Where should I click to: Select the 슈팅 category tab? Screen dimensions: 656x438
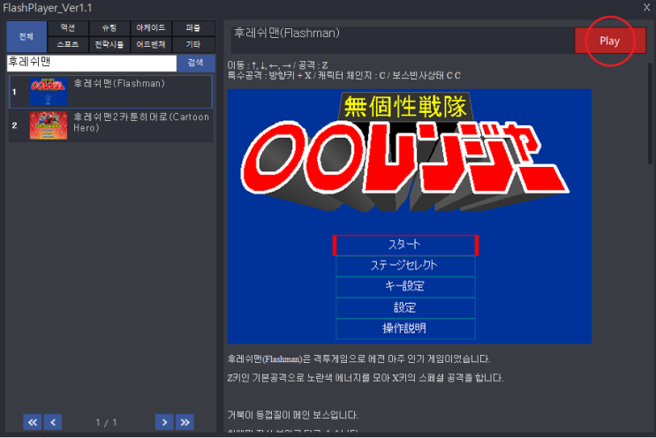click(x=109, y=28)
